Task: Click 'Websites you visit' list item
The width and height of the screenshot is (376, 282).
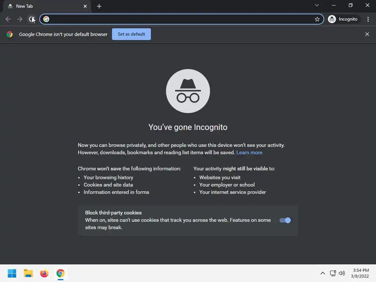Action: click(220, 177)
